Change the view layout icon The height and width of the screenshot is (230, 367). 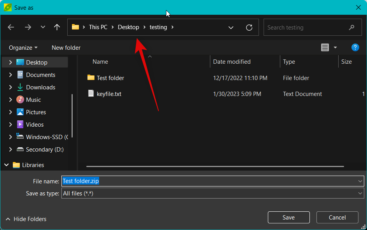pyautogui.click(x=325, y=47)
